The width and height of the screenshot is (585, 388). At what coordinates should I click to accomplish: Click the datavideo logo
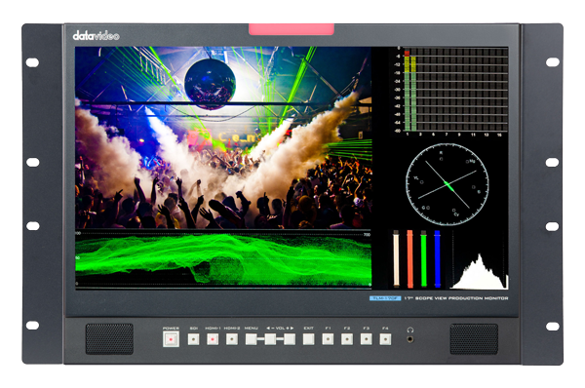[x=96, y=36]
